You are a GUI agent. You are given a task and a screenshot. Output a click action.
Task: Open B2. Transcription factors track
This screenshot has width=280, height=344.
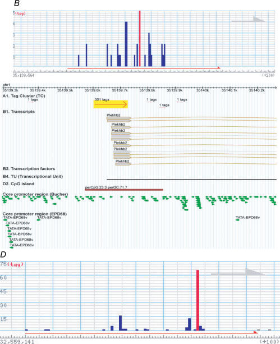point(29,169)
